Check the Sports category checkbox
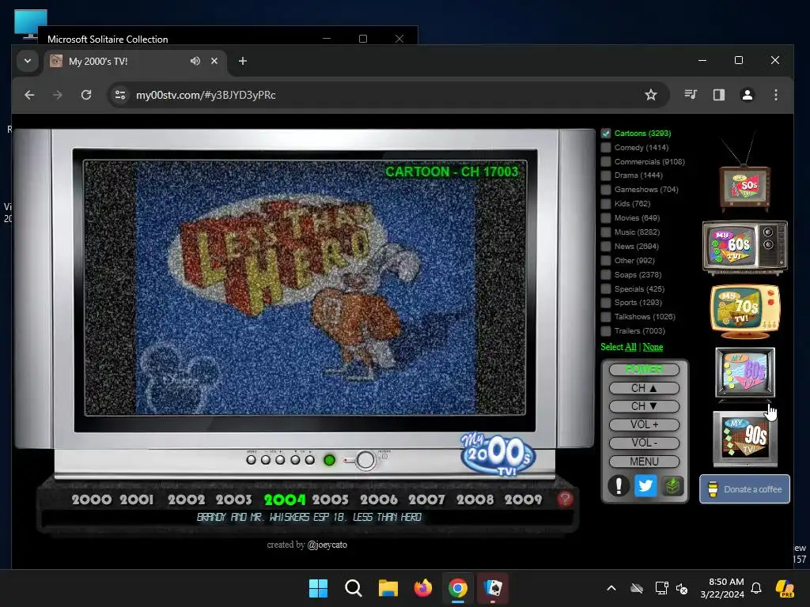 pyautogui.click(x=606, y=303)
